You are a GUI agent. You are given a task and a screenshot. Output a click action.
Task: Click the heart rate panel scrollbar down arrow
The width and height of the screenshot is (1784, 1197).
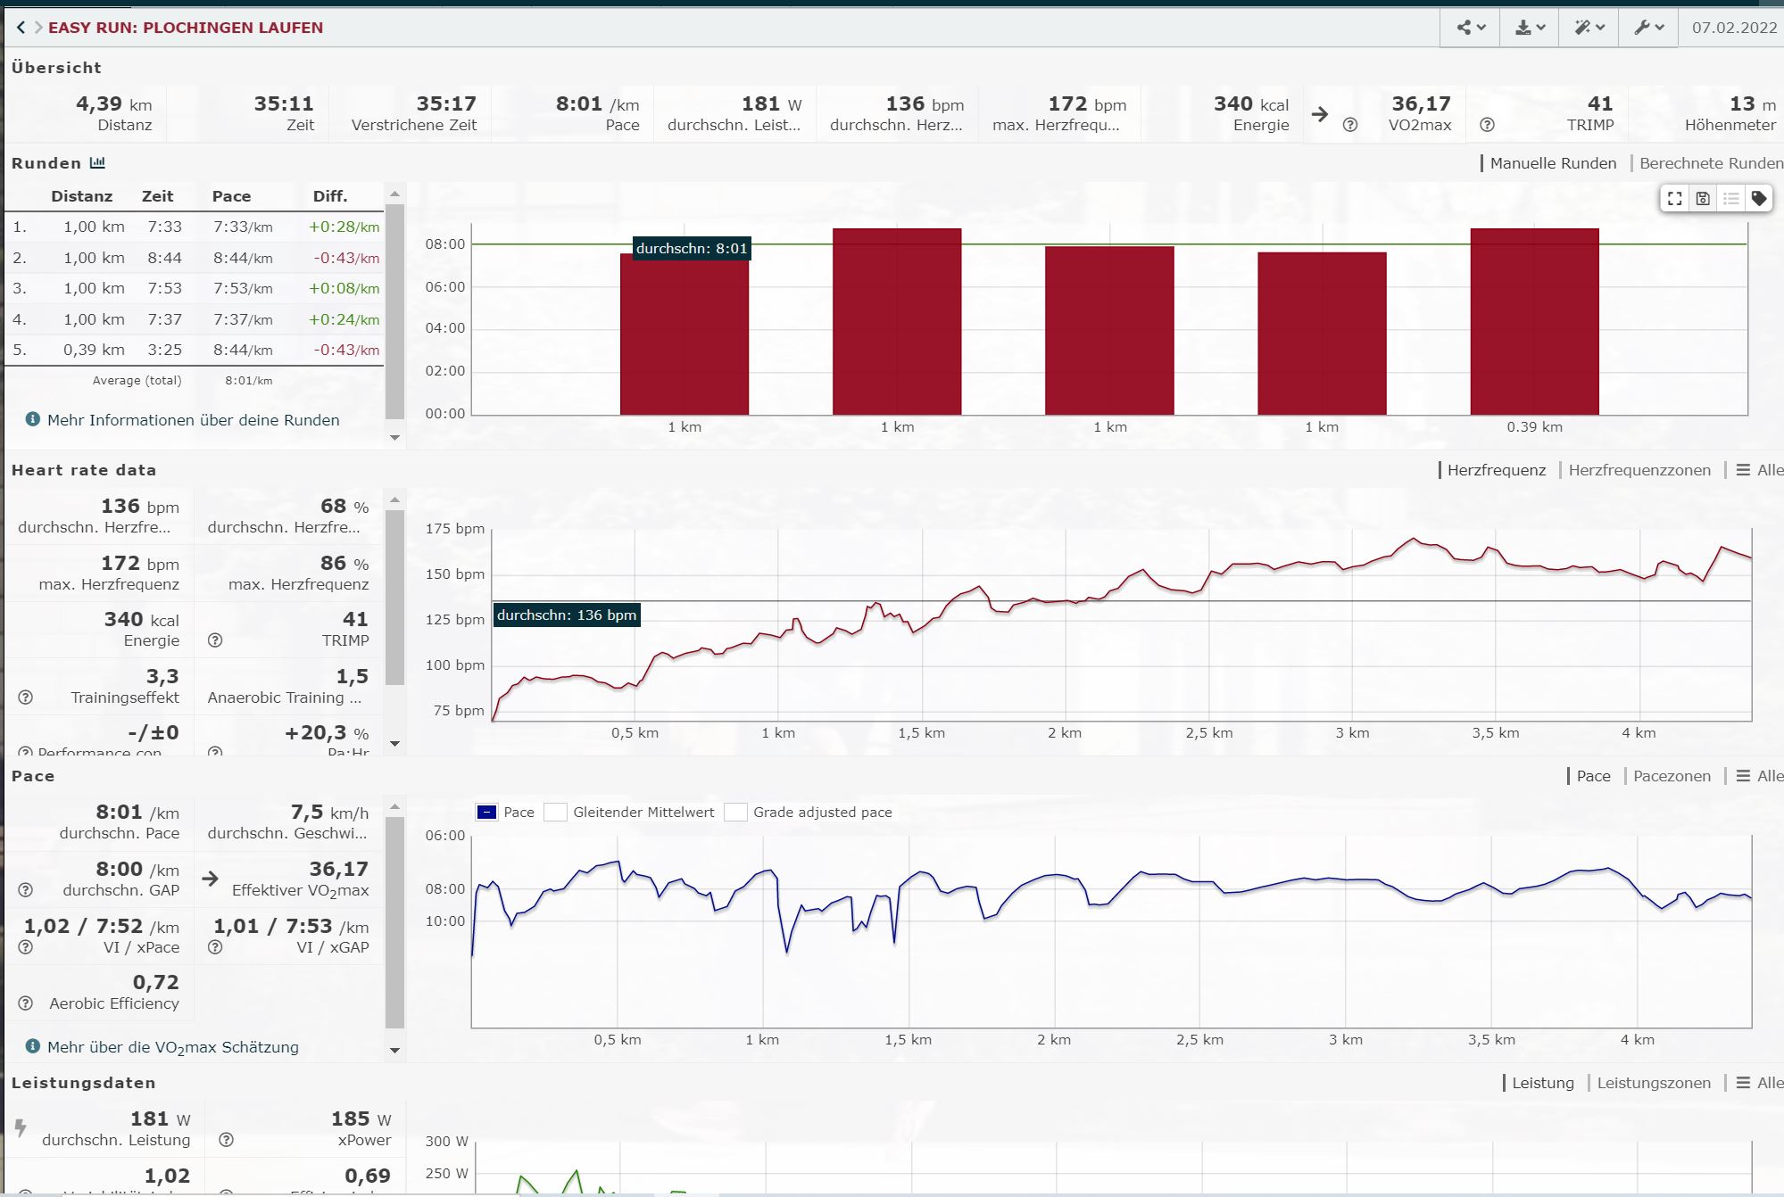[x=394, y=744]
